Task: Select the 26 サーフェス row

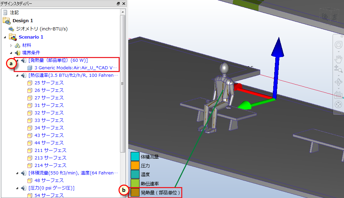Action: coord(45,90)
